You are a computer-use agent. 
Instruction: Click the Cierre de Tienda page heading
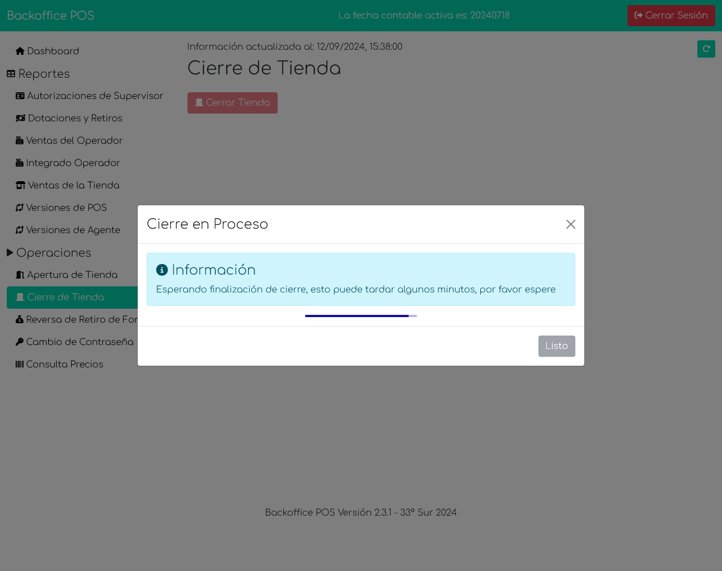(264, 68)
